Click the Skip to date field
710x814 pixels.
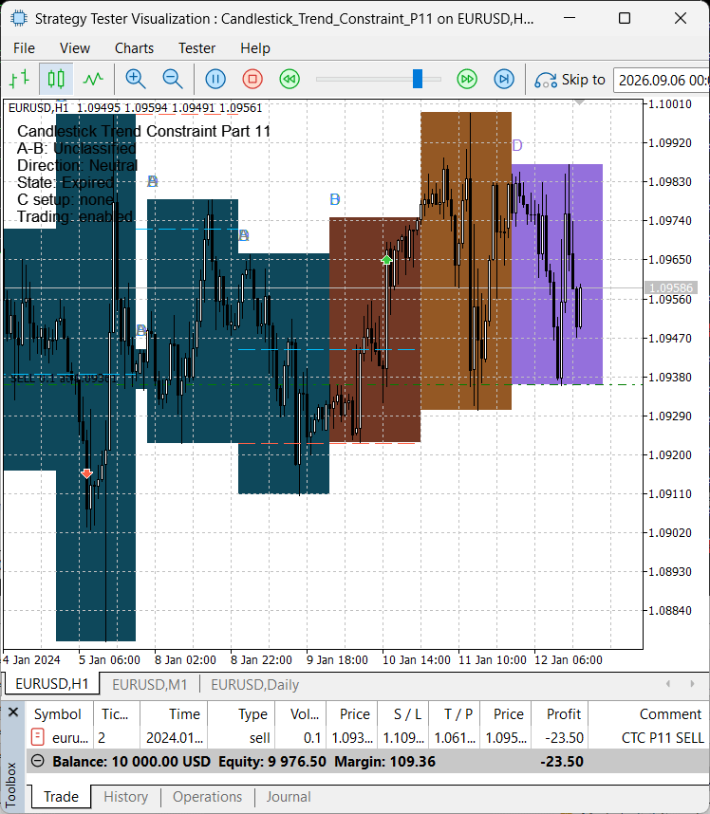(x=662, y=80)
